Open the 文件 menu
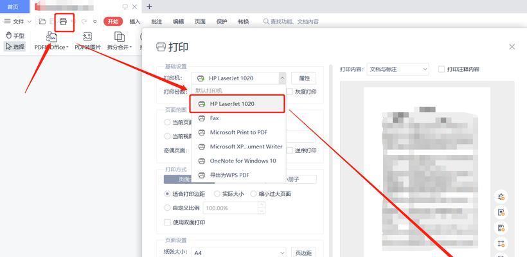Viewport: 527px width, 257px height. [18, 22]
